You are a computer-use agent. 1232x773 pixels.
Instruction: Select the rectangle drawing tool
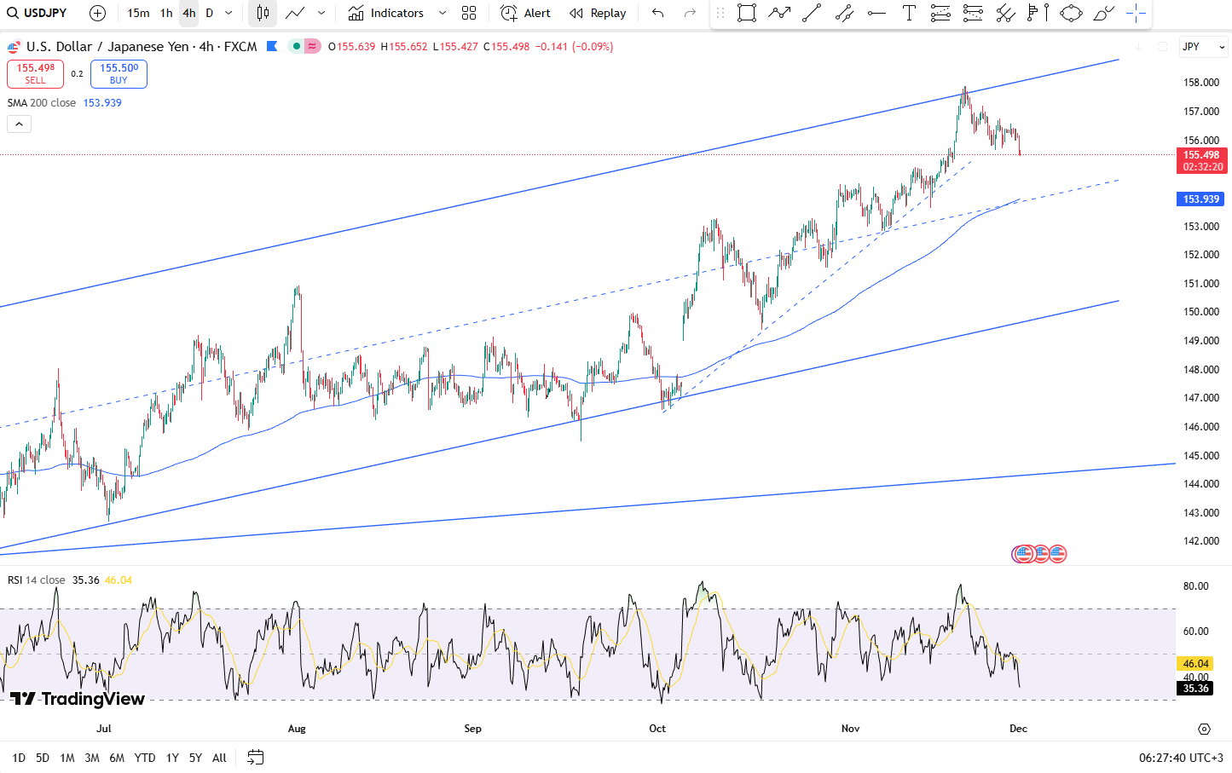tap(746, 13)
